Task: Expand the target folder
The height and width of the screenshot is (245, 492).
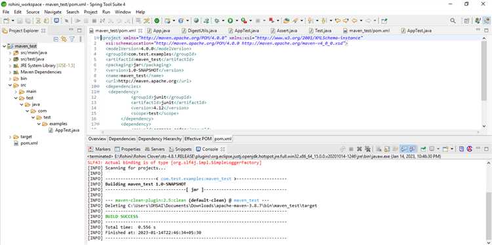Action: [10, 137]
